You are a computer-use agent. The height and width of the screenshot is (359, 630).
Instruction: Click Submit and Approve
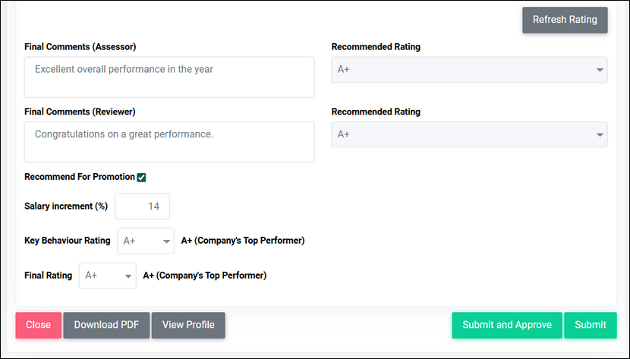coord(507,325)
